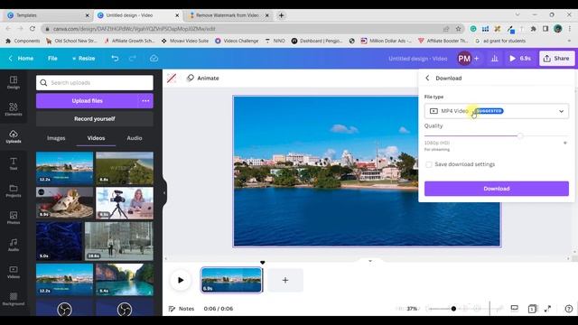The height and width of the screenshot is (325, 578).
Task: Open the Photos sidebar panel
Action: pyautogui.click(x=14, y=218)
